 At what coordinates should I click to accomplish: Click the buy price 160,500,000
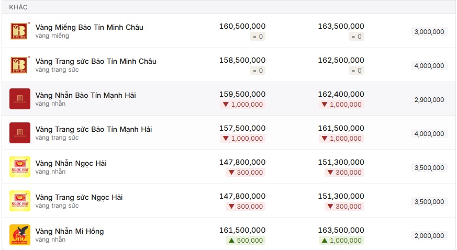[242, 26]
